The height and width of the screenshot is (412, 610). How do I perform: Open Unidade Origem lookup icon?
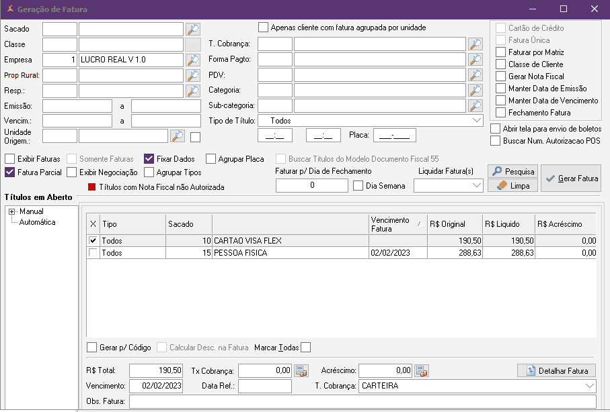click(x=178, y=136)
